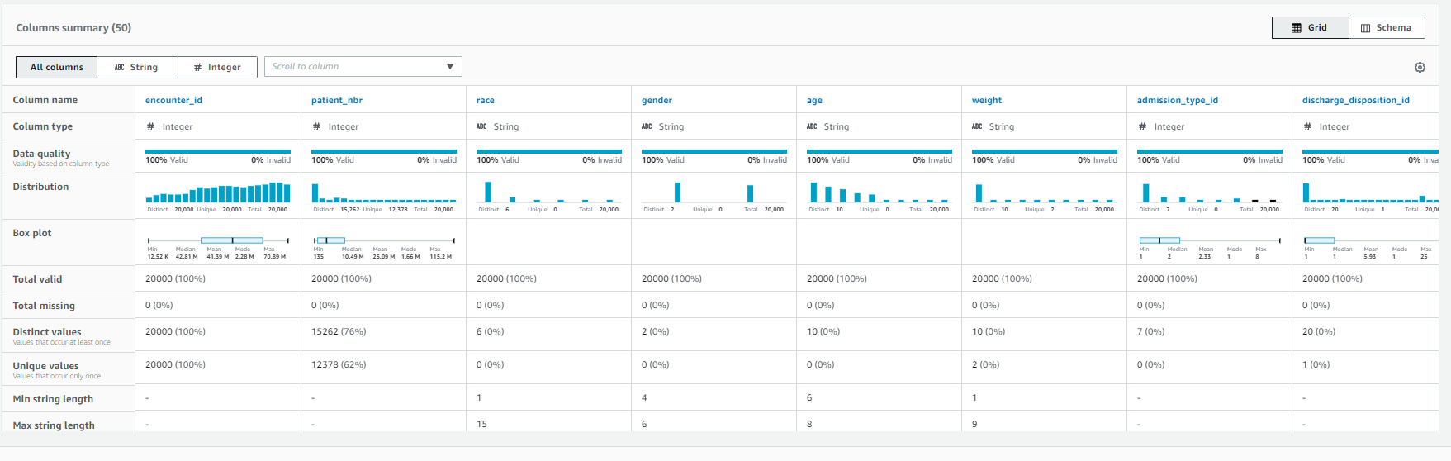Focus the Scroll to column search field
This screenshot has width=1451, height=461.
pyautogui.click(x=363, y=67)
